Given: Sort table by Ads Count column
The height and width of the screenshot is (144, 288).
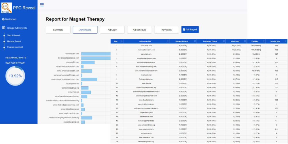Looking at the screenshot, I should click(x=235, y=41).
